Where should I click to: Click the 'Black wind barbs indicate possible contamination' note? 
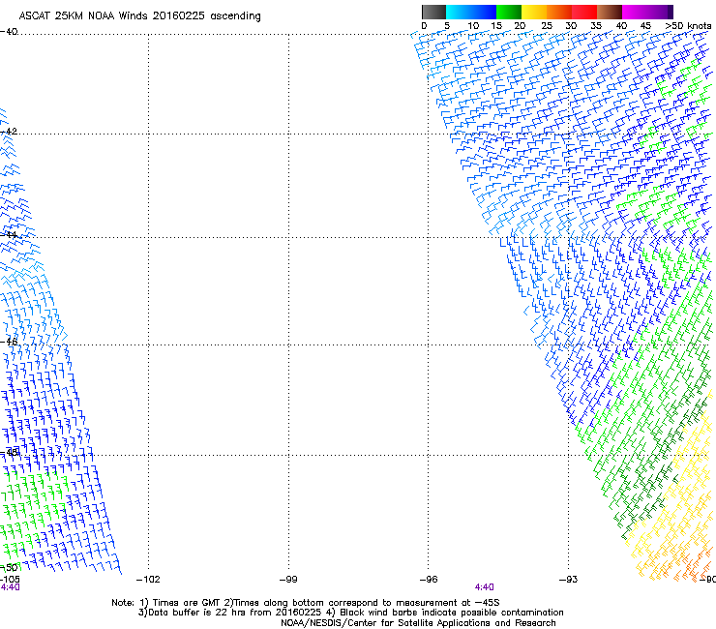(x=452, y=613)
